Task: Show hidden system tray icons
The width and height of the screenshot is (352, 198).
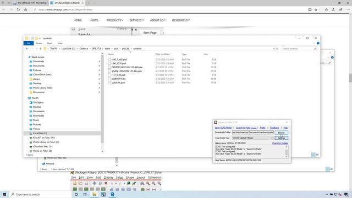Action: (x=327, y=194)
